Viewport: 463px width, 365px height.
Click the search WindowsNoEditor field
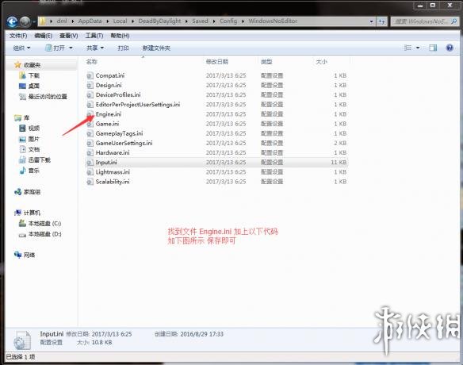click(x=421, y=21)
